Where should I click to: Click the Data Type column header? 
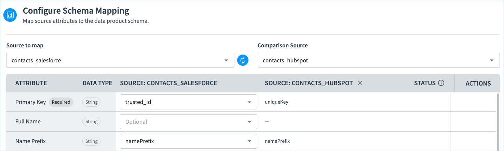click(x=97, y=83)
